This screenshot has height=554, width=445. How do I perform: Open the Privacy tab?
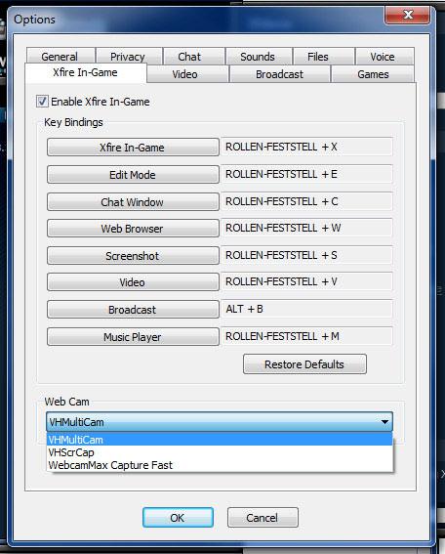pos(129,56)
